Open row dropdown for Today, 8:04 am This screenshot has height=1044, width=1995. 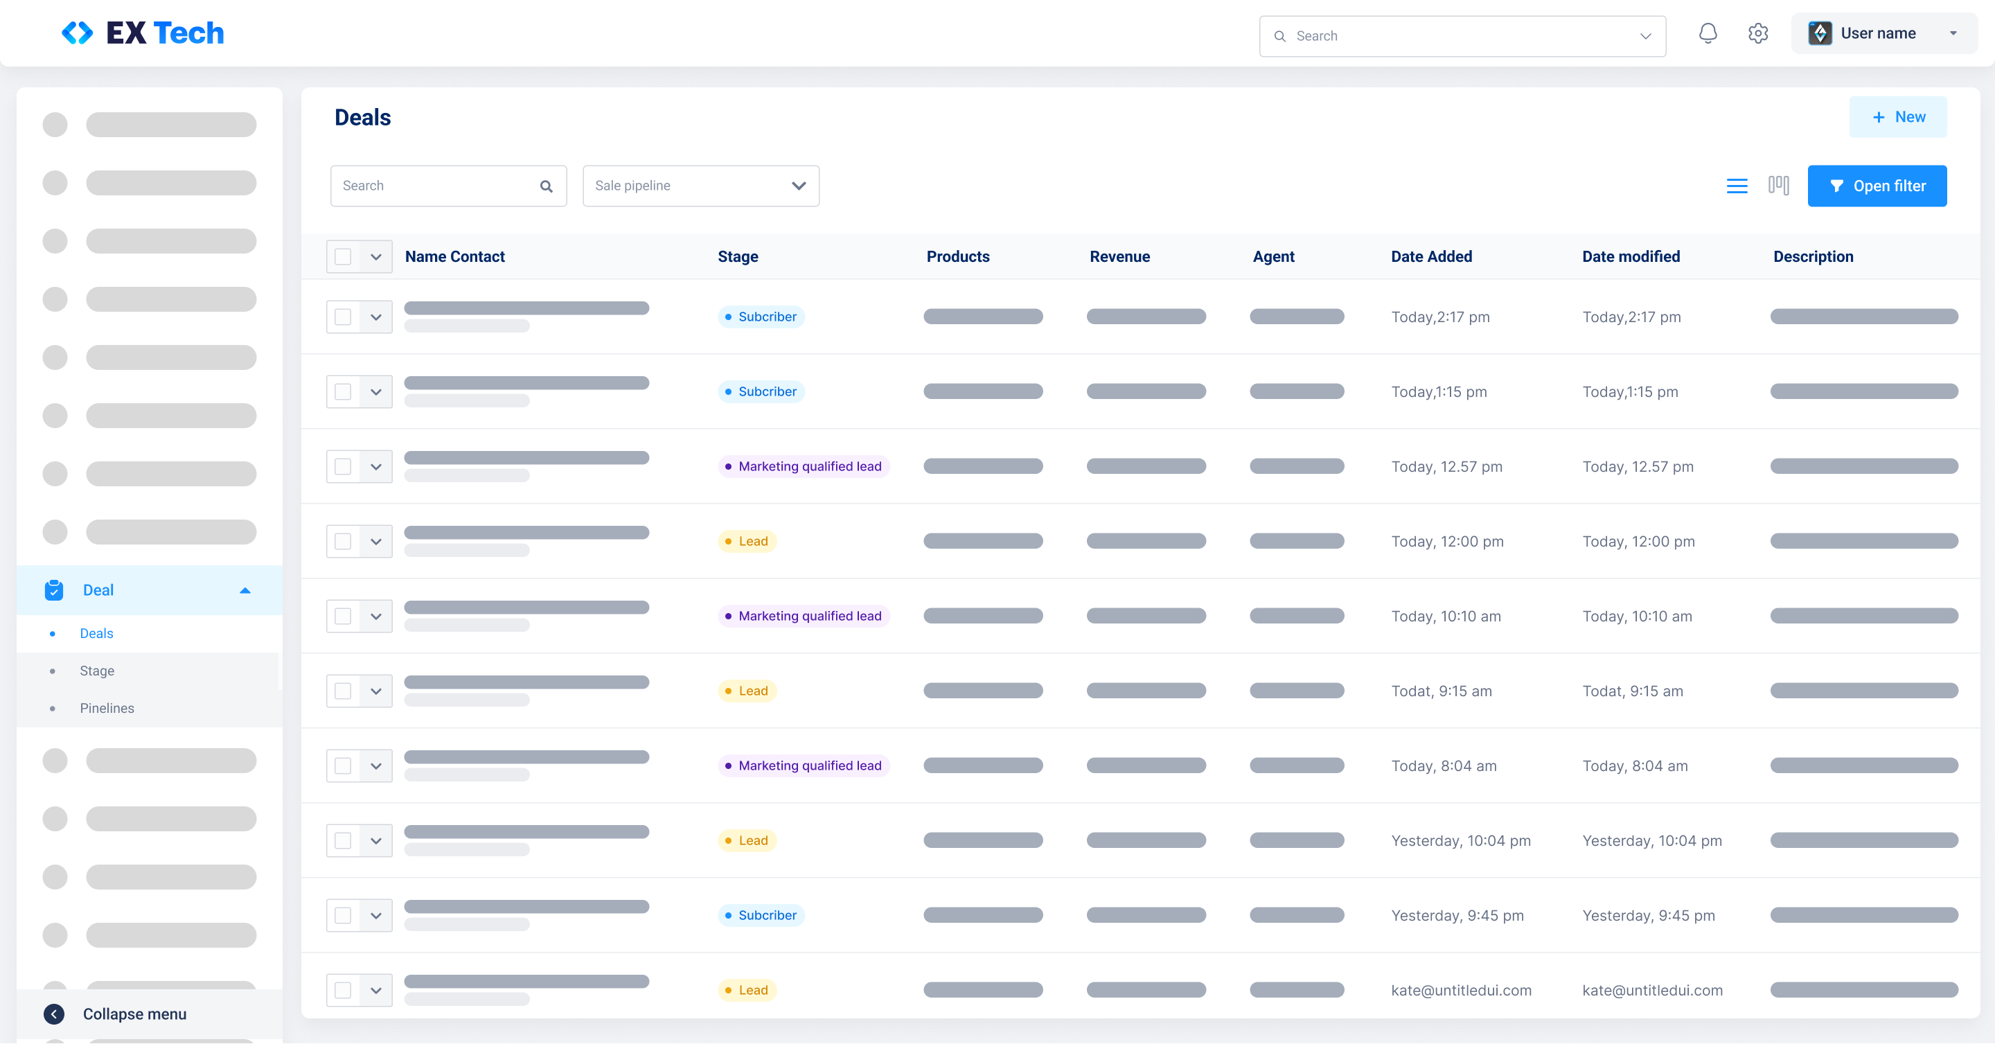coord(375,766)
